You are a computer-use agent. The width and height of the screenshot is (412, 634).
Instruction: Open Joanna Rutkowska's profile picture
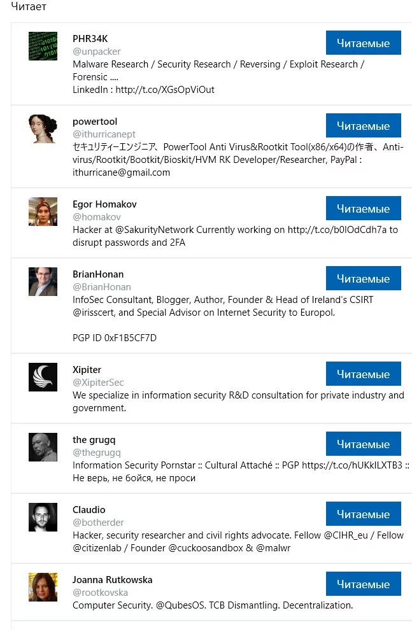[x=43, y=587]
